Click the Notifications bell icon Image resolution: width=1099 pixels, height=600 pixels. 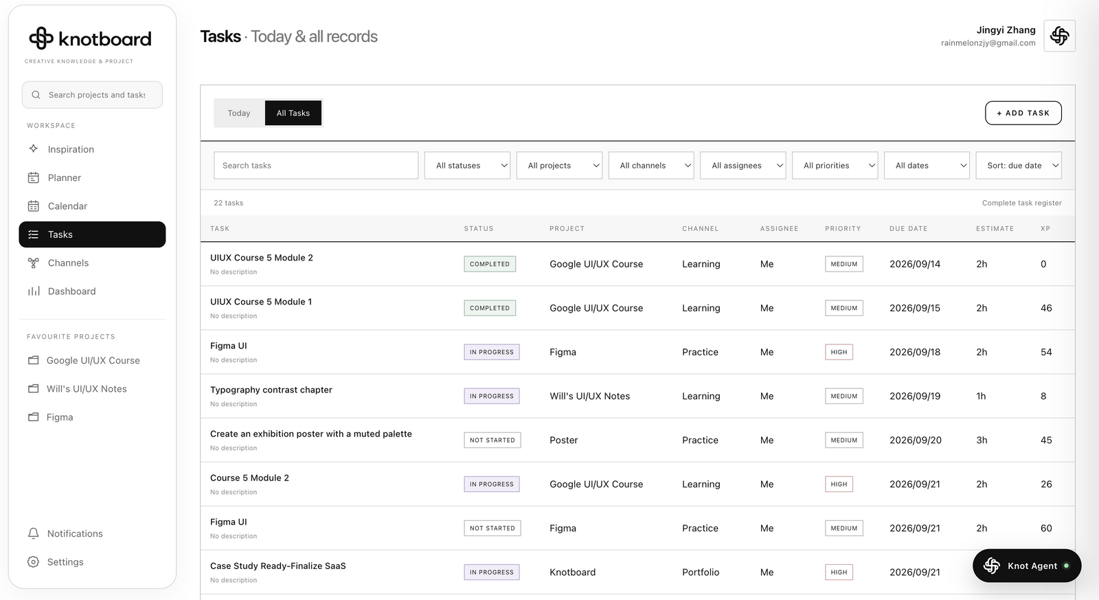click(33, 533)
